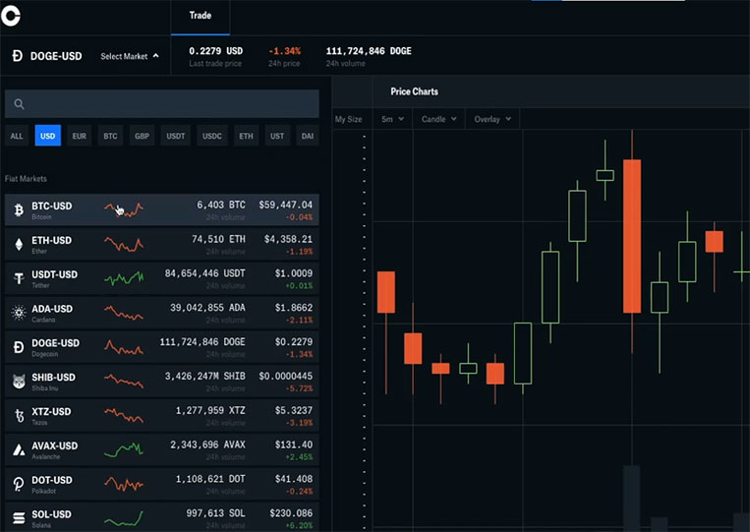
Task: Click the Shiba Inu icon in SHIB-USD row
Action: [19, 382]
